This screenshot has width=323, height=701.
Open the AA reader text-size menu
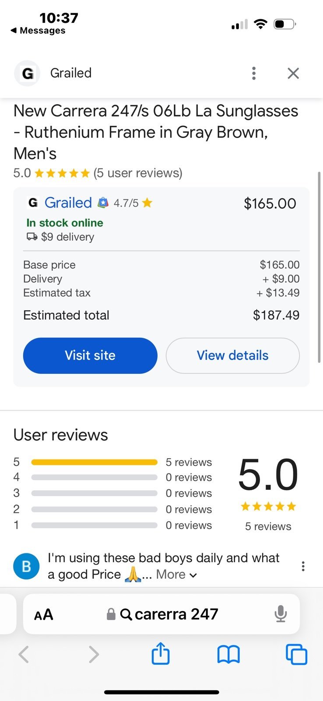click(x=44, y=614)
